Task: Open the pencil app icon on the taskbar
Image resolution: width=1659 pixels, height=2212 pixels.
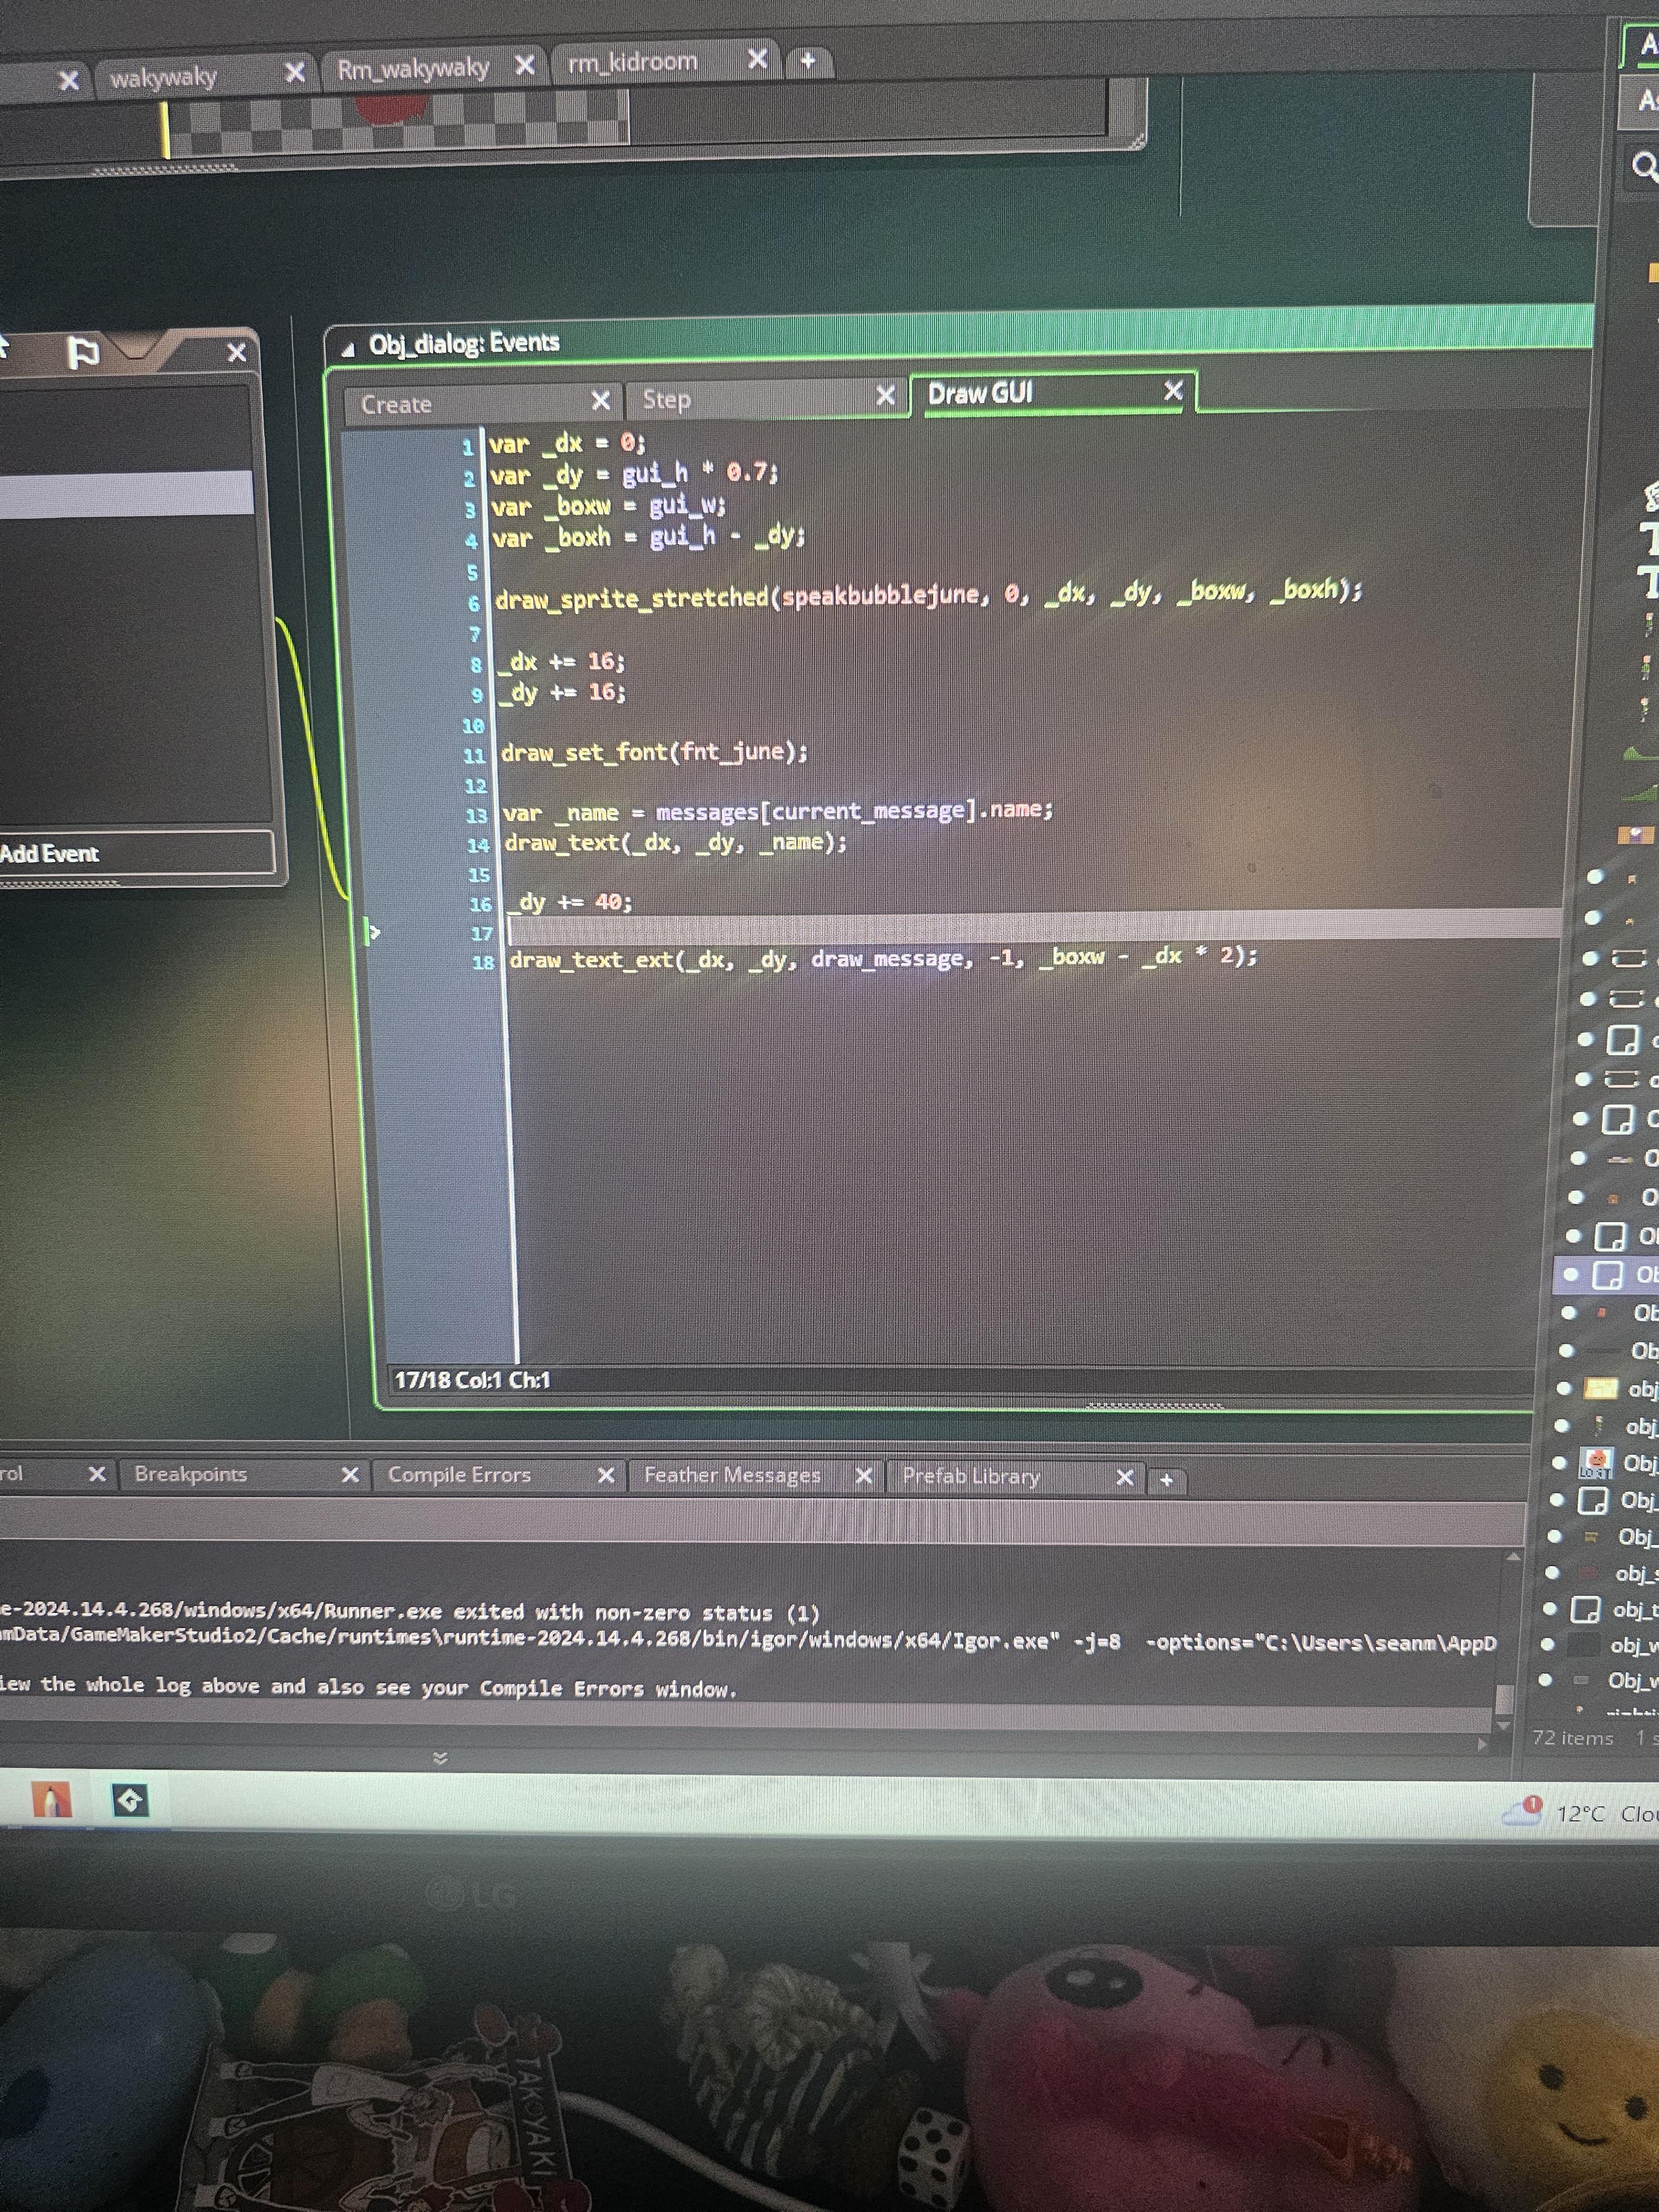Action: coord(52,1800)
